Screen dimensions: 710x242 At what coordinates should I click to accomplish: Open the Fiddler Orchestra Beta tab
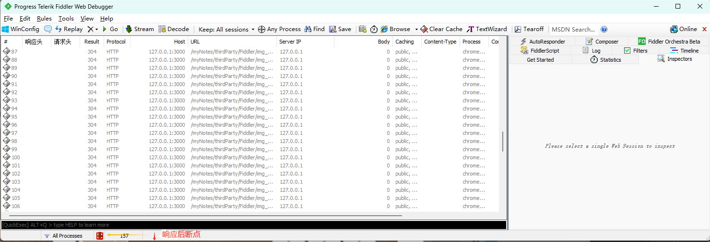click(669, 42)
